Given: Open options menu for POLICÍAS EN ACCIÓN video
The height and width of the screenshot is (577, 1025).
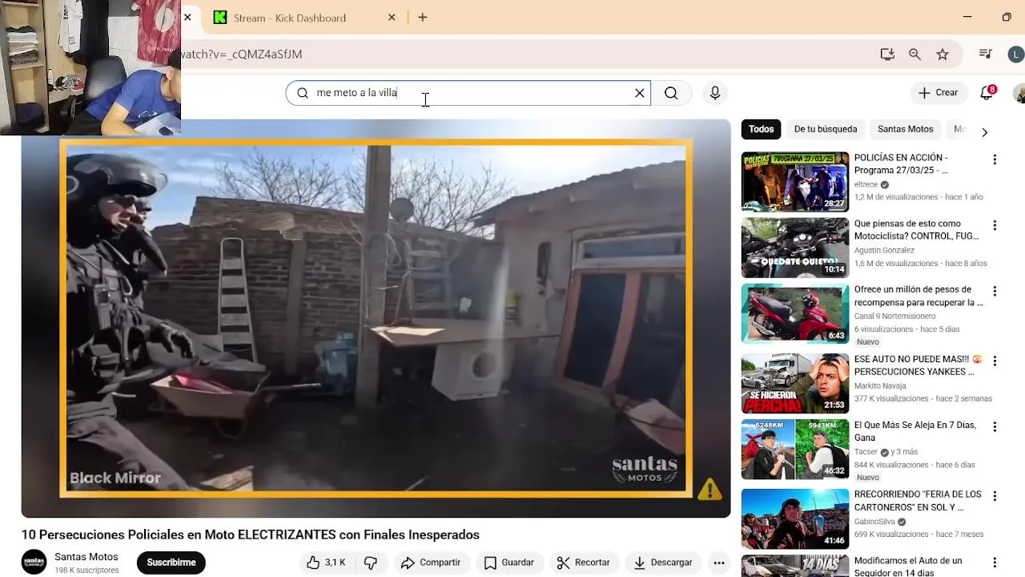Looking at the screenshot, I should click(x=995, y=159).
